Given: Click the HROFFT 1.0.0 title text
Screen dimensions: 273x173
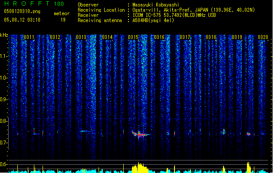Looking at the screenshot, I should [x=34, y=3].
